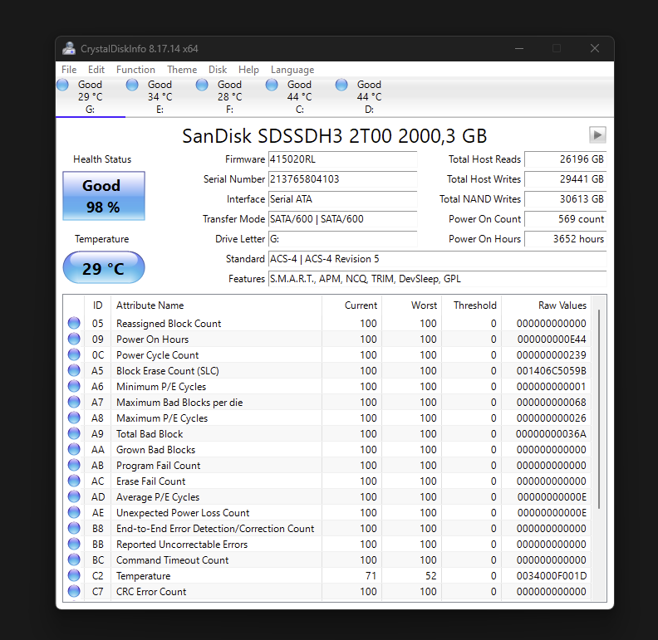Click the Attribute Name column header
The height and width of the screenshot is (640, 658).
pos(217,305)
